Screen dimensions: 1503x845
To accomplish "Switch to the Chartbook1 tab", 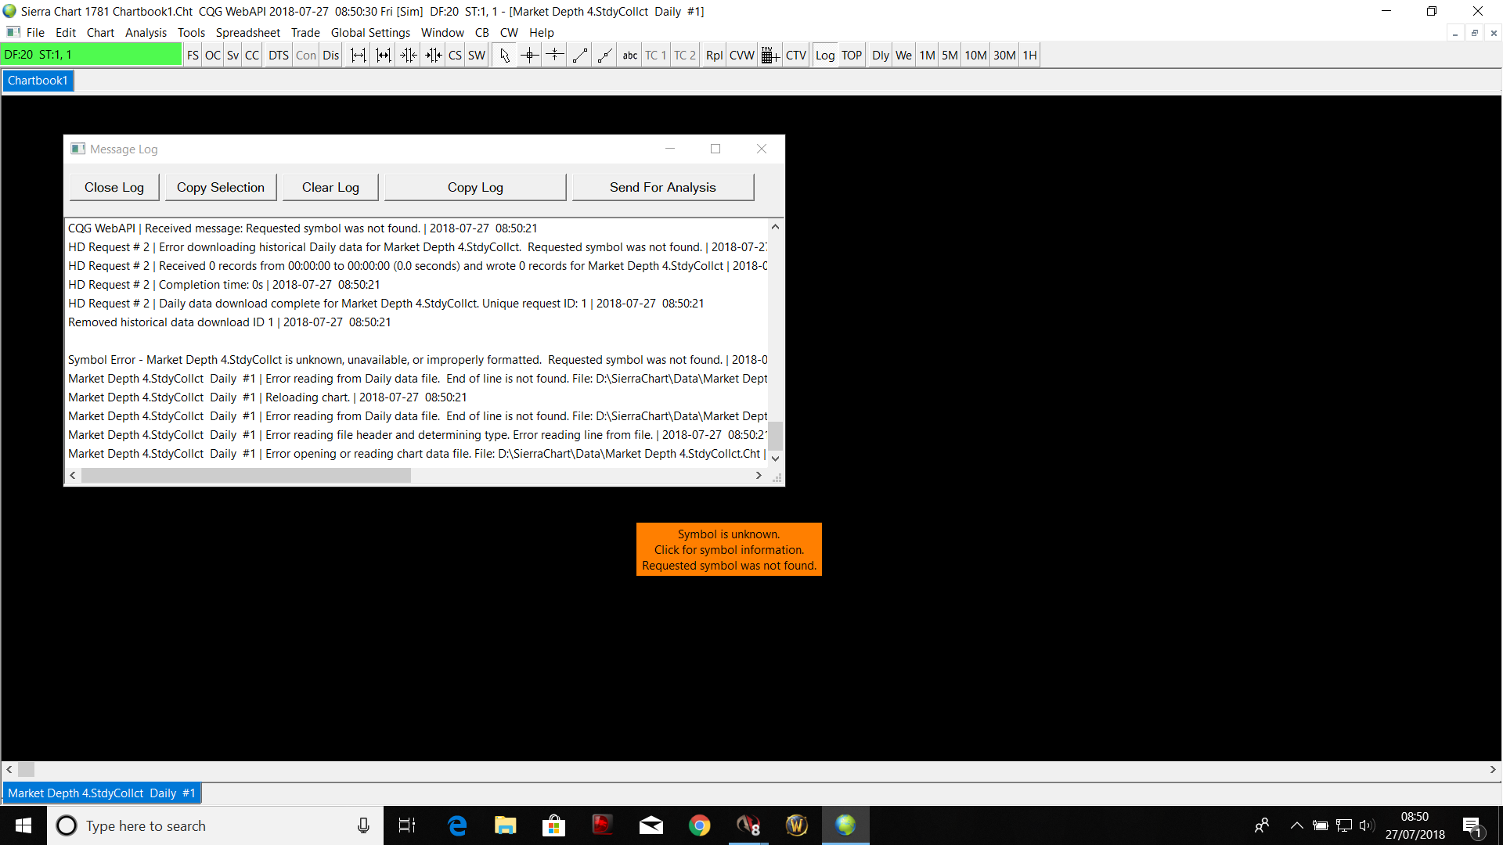I will click(x=38, y=81).
